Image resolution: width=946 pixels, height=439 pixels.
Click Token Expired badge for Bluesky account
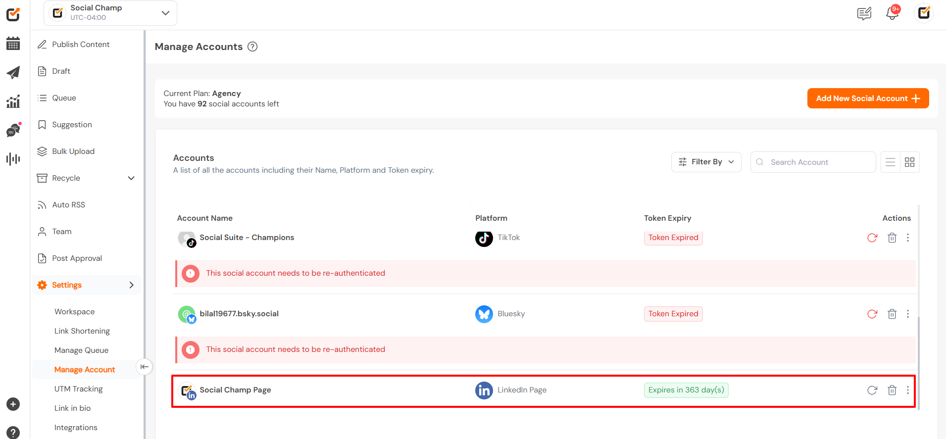tap(673, 314)
